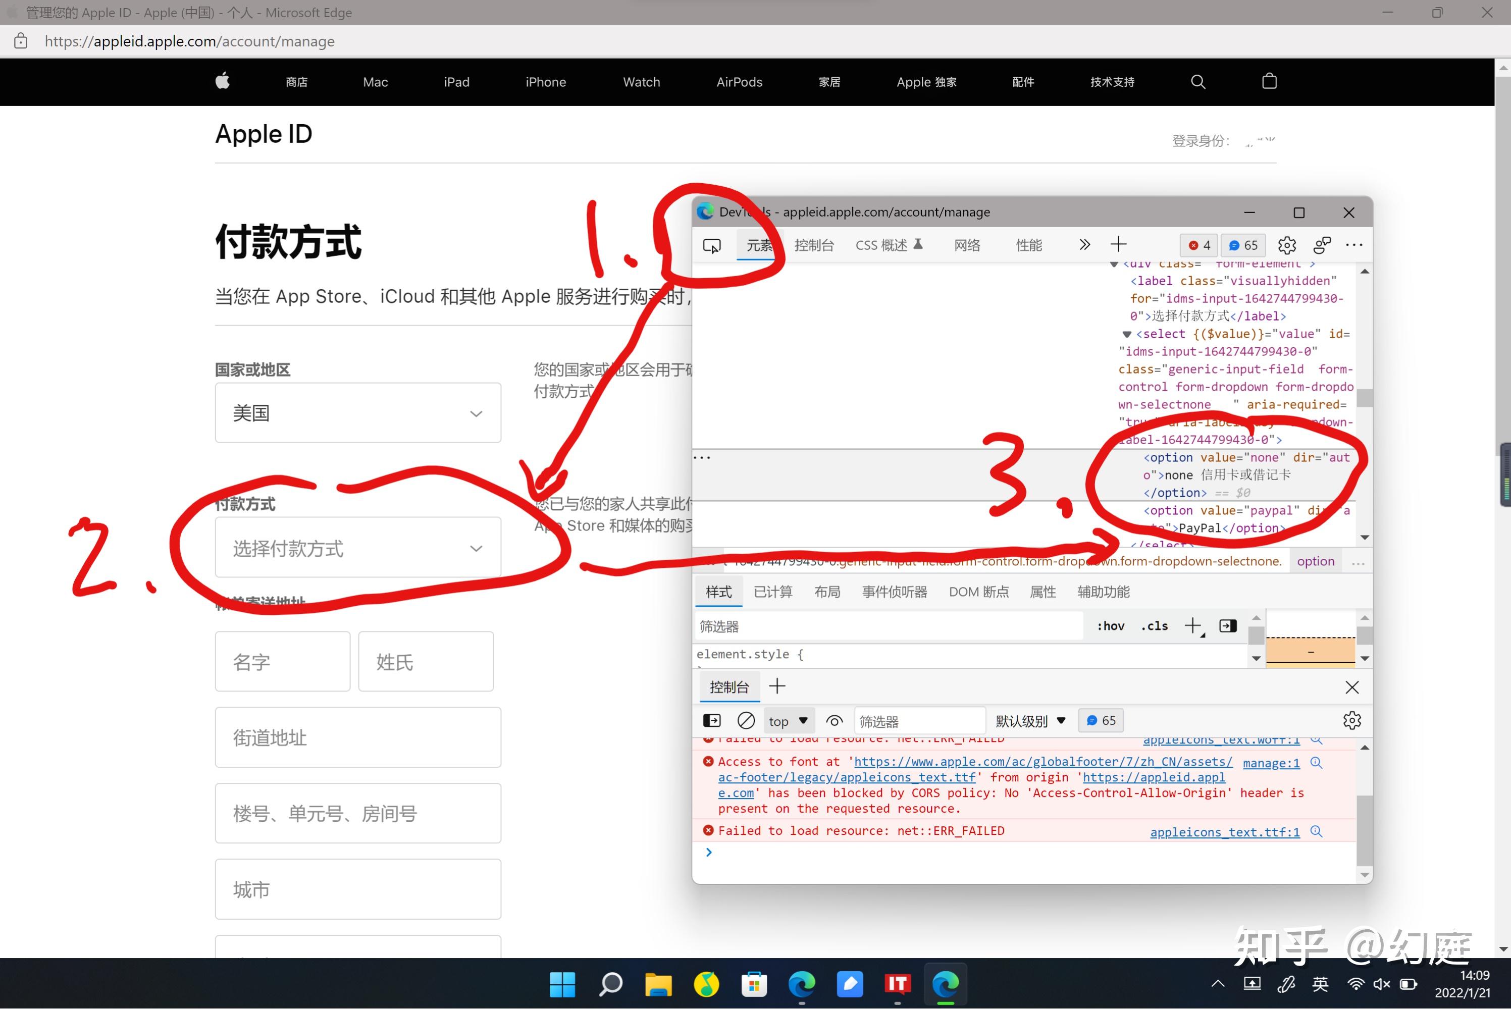Click the Inspect element picker icon

[x=713, y=245]
